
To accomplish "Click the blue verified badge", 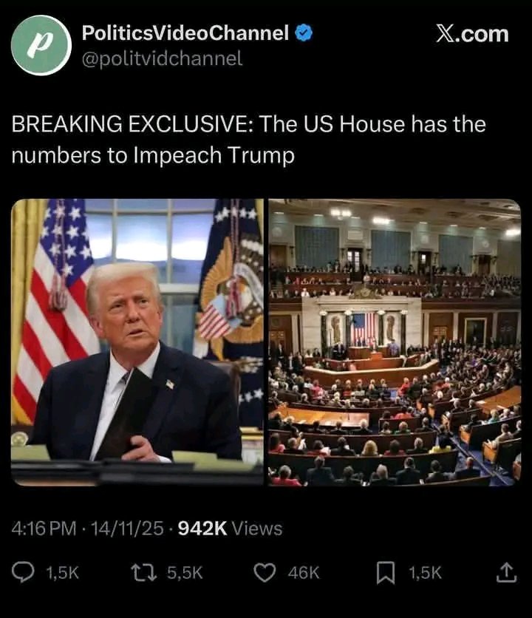I will [304, 33].
